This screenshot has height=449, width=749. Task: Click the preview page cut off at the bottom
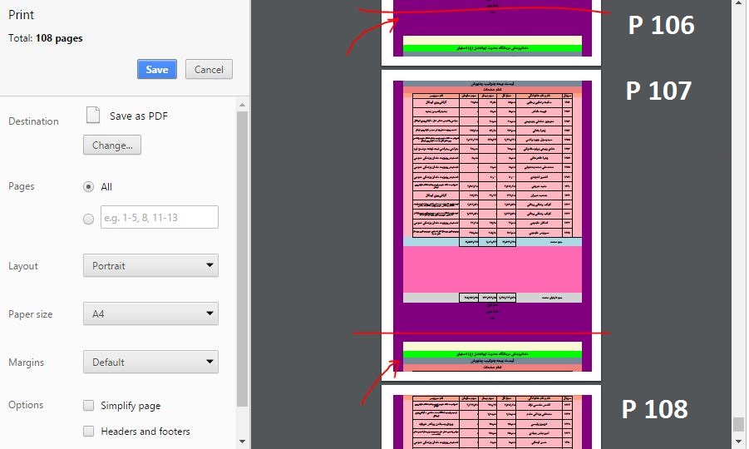pos(491,417)
